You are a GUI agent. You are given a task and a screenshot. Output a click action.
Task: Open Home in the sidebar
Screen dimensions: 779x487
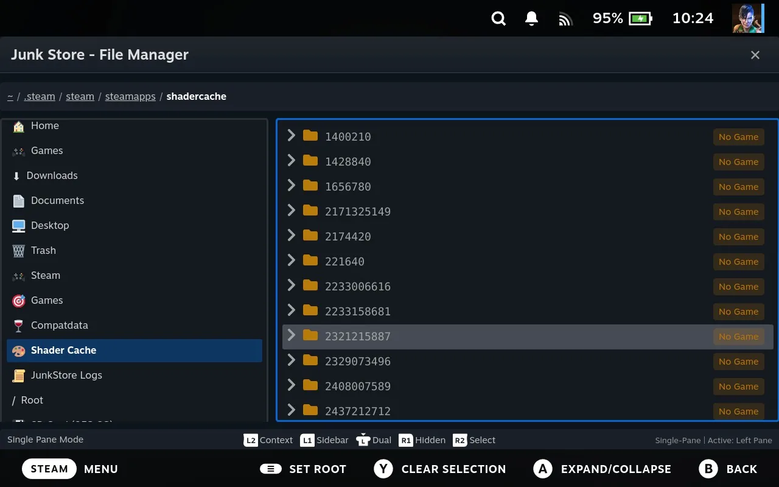134,125
